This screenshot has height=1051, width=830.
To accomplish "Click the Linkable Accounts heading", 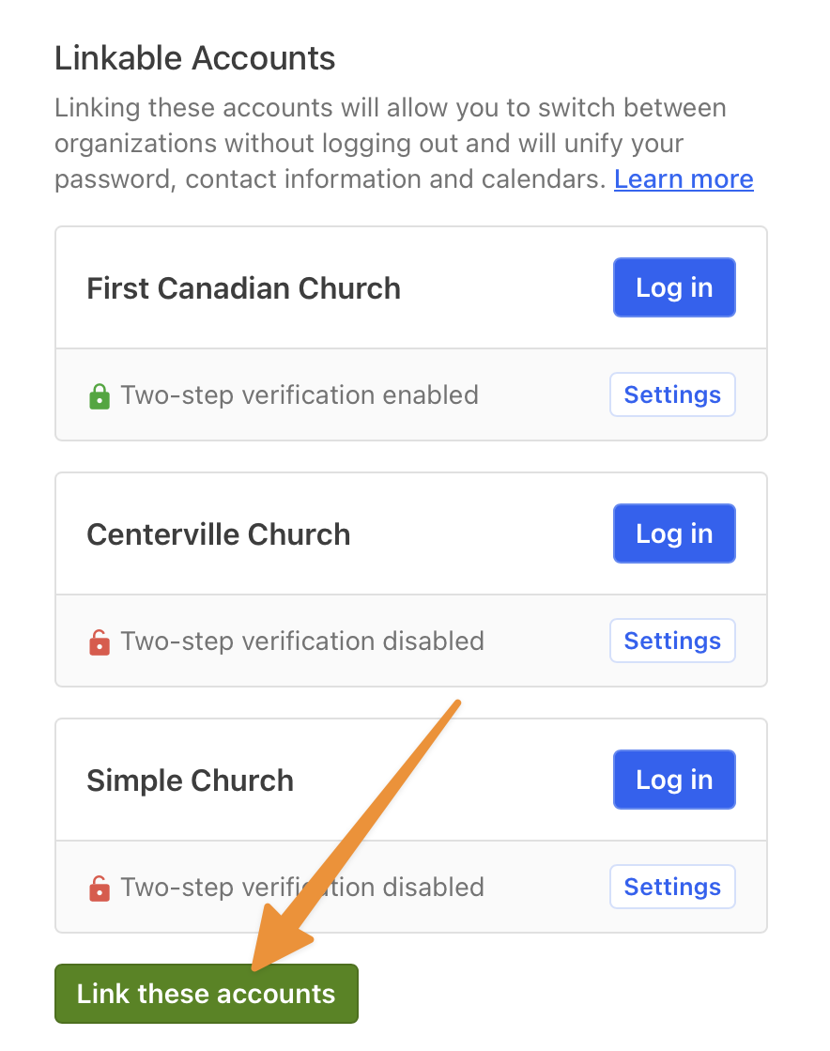I will [x=195, y=58].
